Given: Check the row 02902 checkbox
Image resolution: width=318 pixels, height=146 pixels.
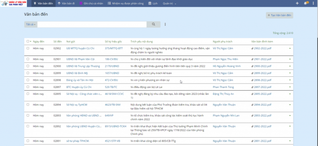Looking at the screenshot, I should point(28,48).
